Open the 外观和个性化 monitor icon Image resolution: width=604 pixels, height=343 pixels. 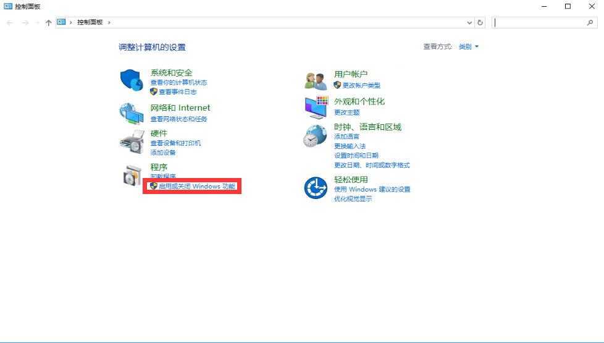point(316,108)
